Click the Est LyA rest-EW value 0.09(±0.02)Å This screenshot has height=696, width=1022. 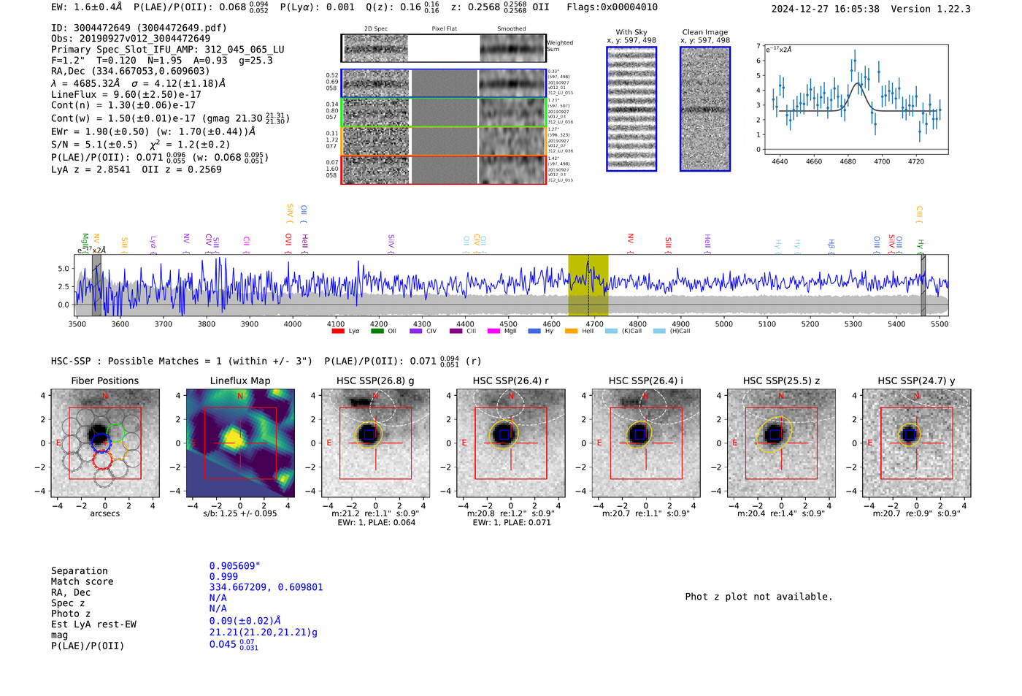pyautogui.click(x=245, y=621)
